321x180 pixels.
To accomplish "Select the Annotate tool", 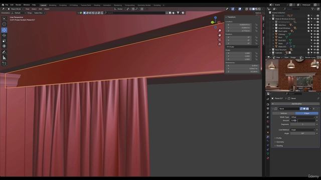I will 4,52.
